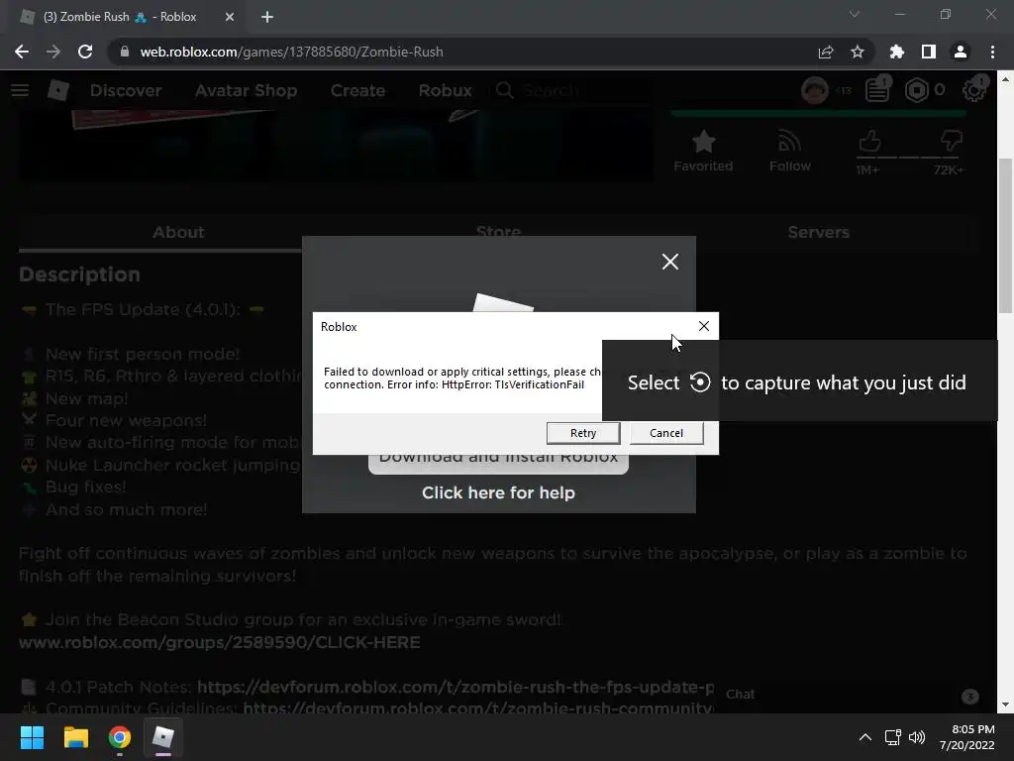Open Roblox hamburger navigation menu
Image resolution: width=1014 pixels, height=761 pixels.
(x=20, y=90)
